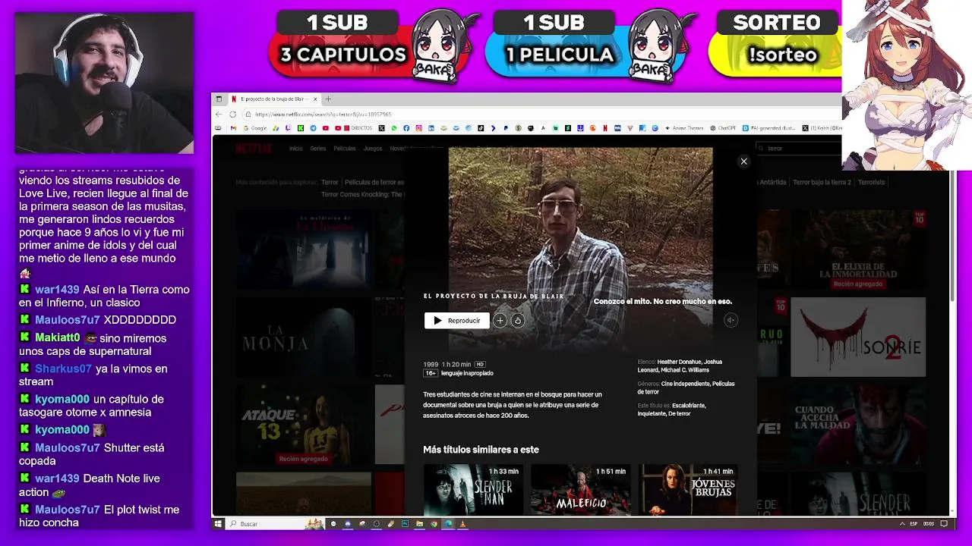
Task: Open a new browser tab
Action: coord(328,99)
